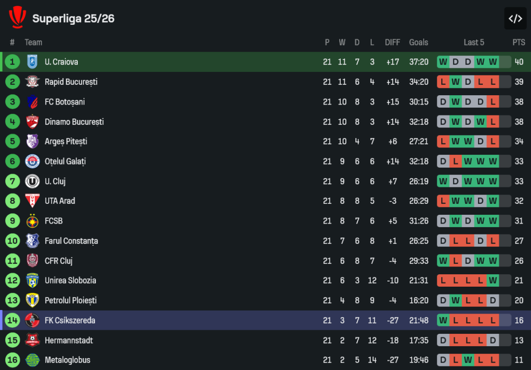Screen dimensions: 531x370
Task: Click the Last 5 column header
Action: (x=474, y=42)
